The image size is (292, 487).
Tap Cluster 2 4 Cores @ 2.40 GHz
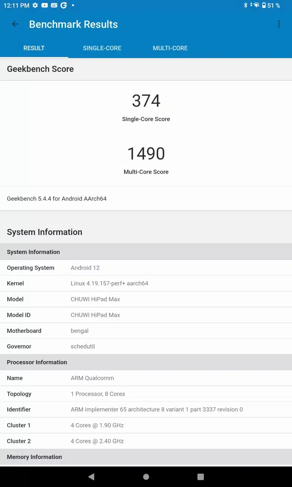(x=146, y=441)
